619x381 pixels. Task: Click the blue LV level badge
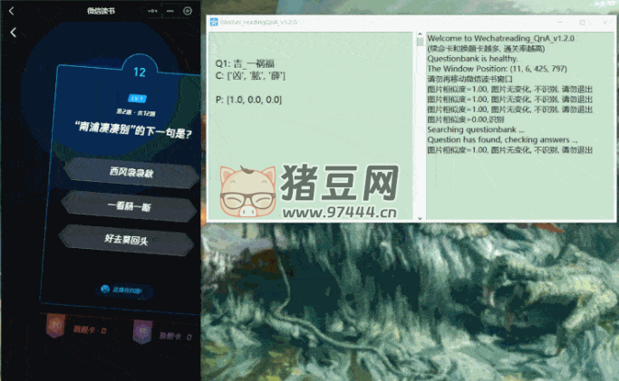[137, 98]
